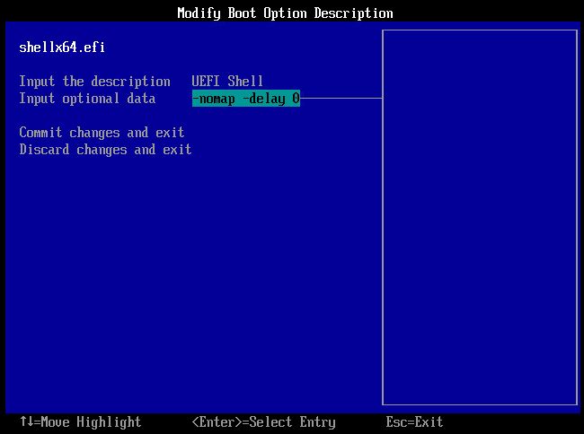
Task: Choose Discard changes and exit
Action: pyautogui.click(x=105, y=150)
